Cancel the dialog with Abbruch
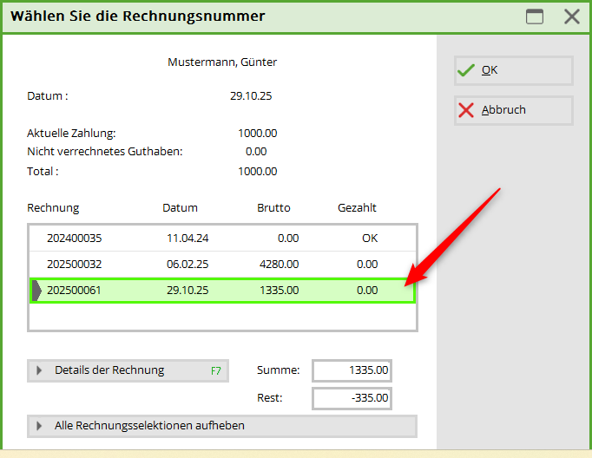This screenshot has width=592, height=458. [514, 110]
